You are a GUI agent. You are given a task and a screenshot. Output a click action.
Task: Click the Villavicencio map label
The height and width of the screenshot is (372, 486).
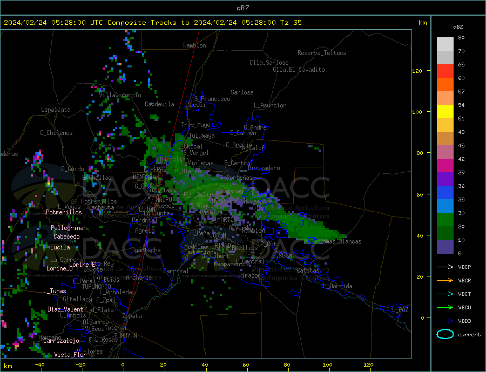pos(120,95)
